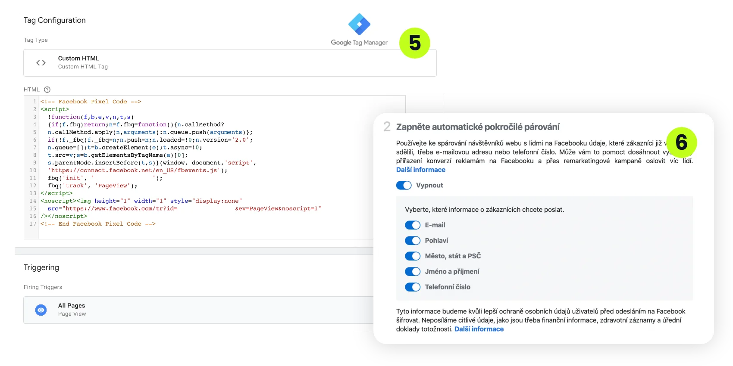This screenshot has width=733, height=366.
Task: Toggle the E-mail switch
Action: (413, 225)
